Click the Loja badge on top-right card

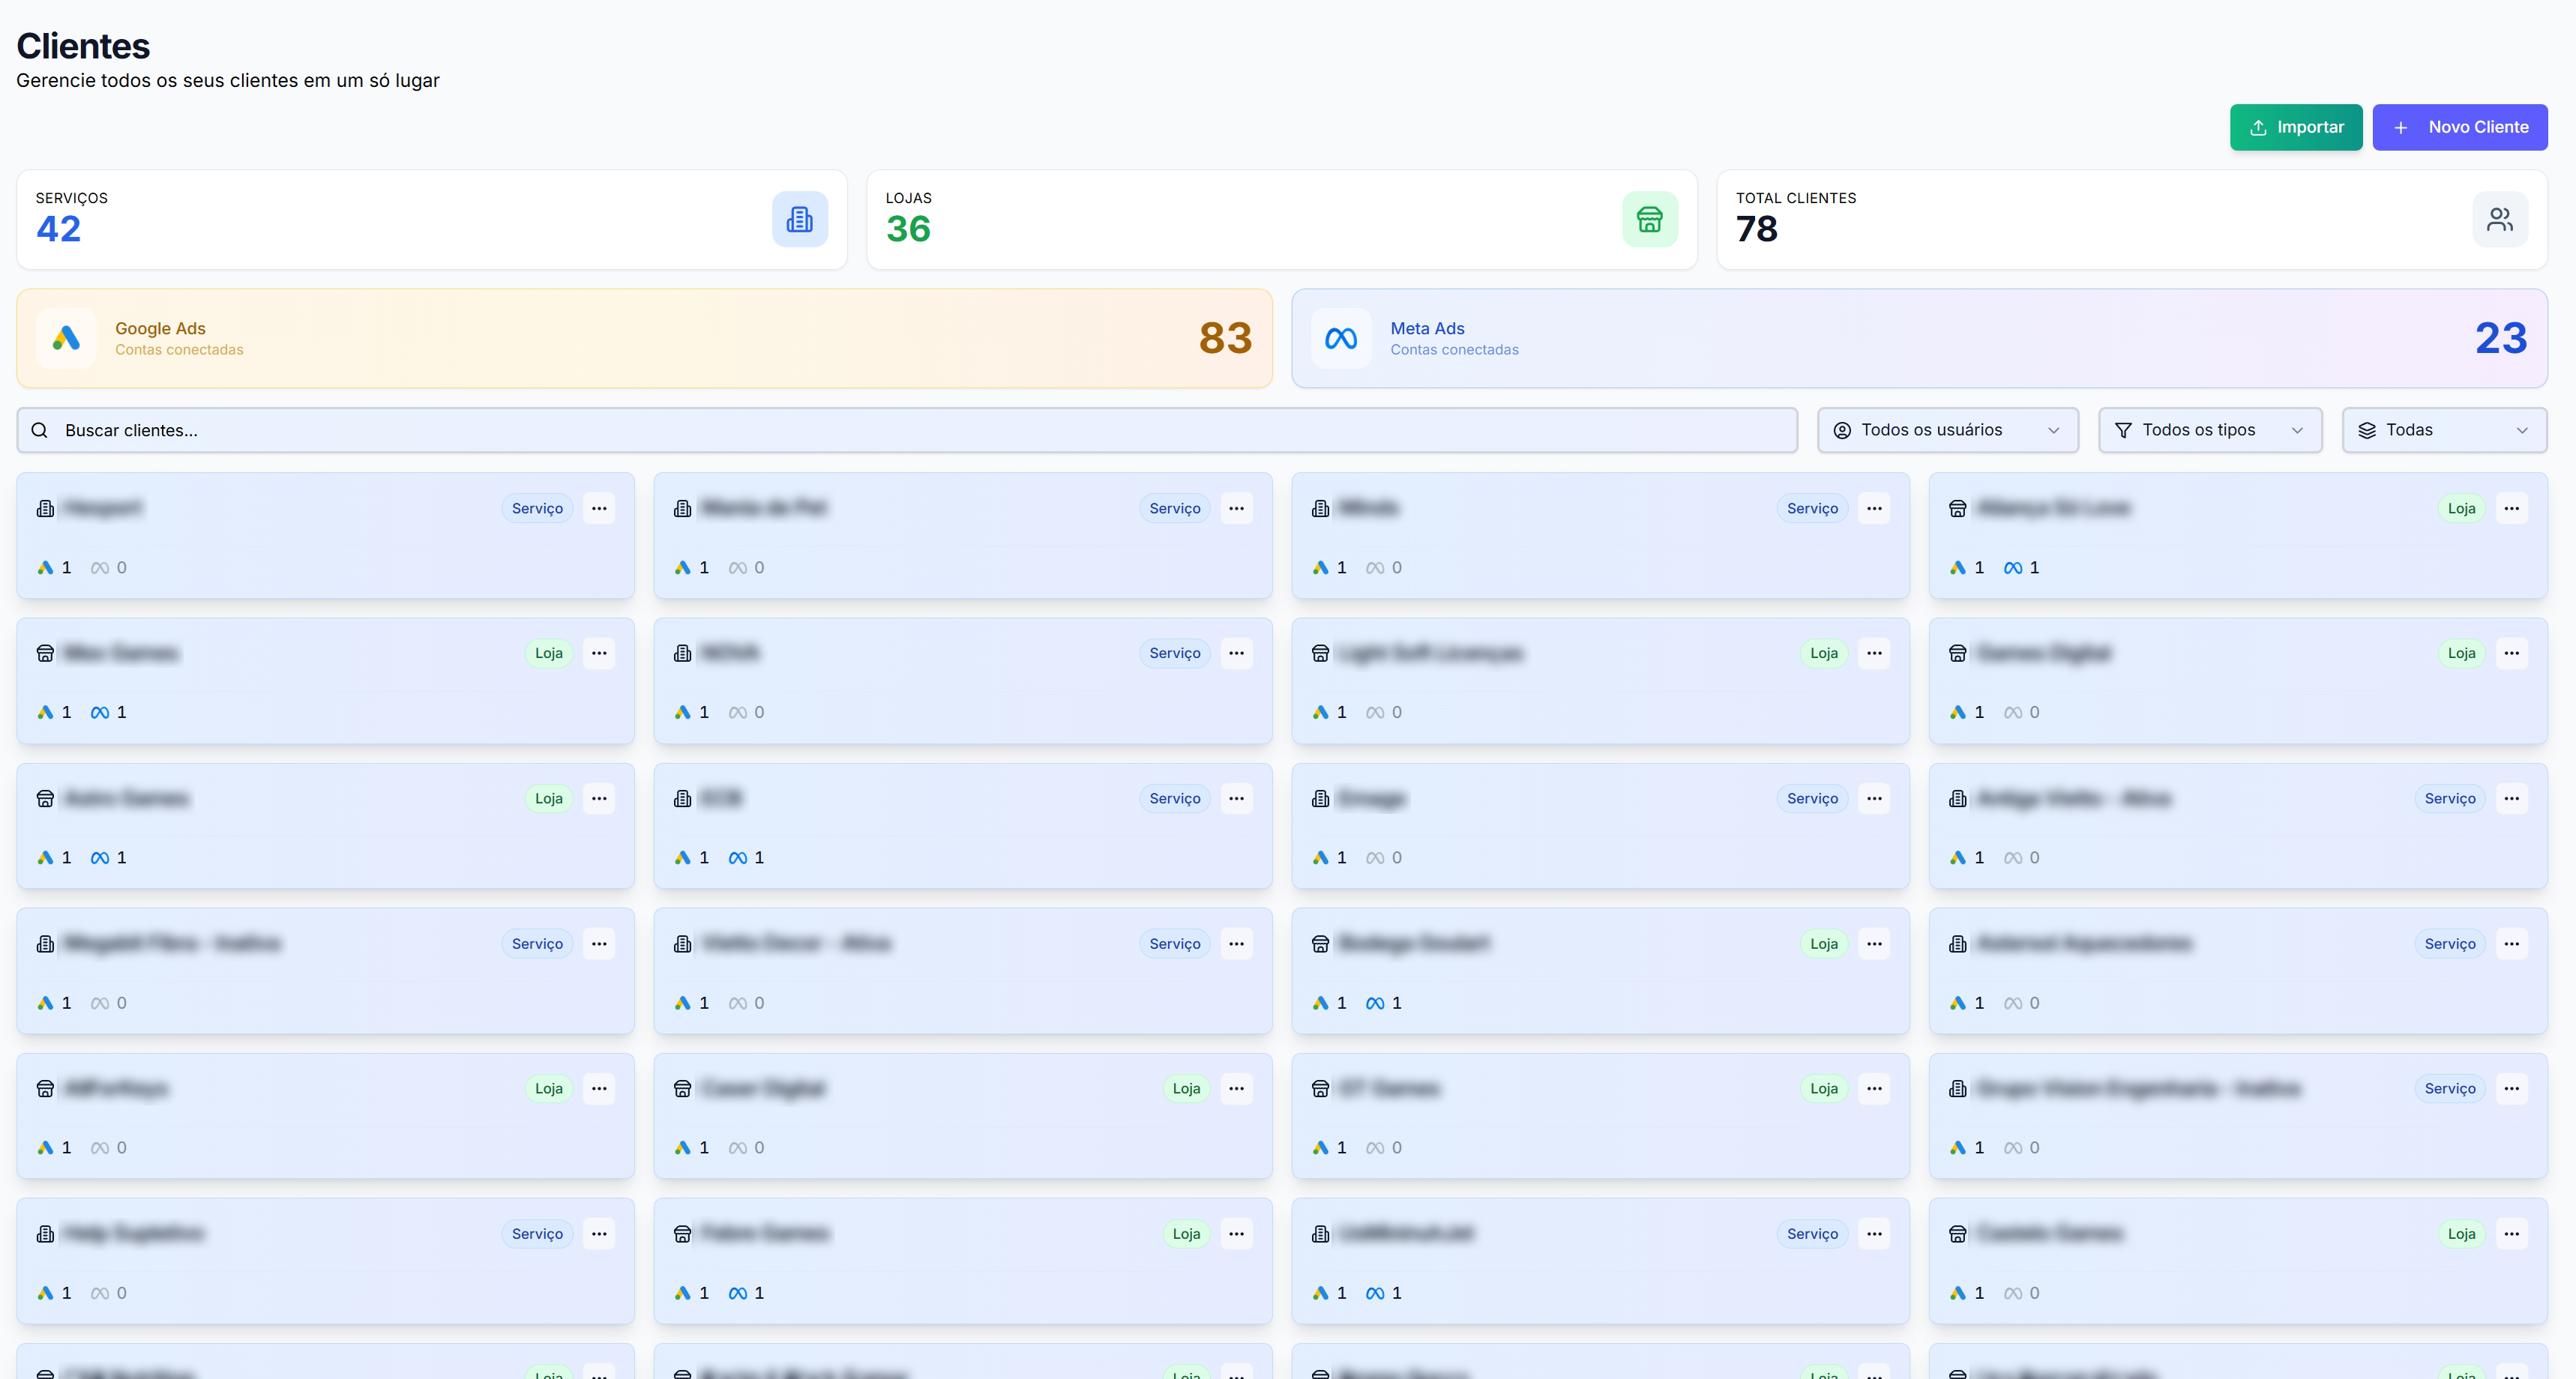coord(2461,508)
